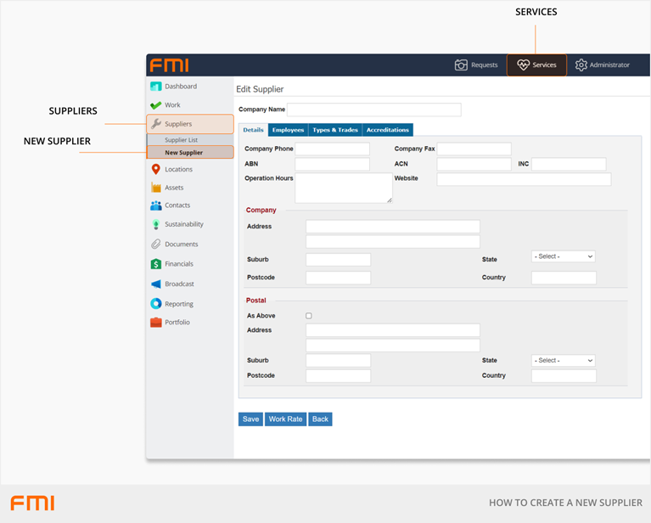Switch to the Employees tab
The height and width of the screenshot is (523, 651).
pyautogui.click(x=289, y=130)
